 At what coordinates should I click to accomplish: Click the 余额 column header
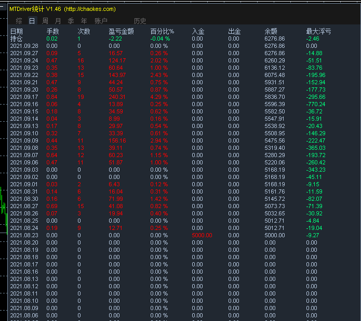pos(271,31)
